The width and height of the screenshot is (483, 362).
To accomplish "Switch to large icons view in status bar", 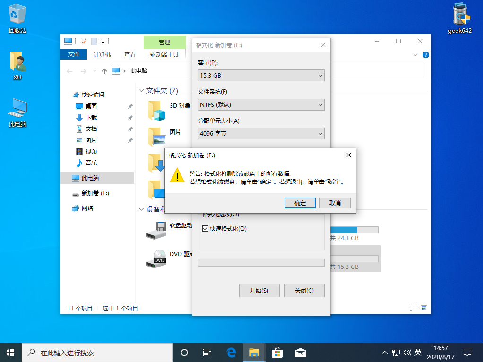I will coord(424,308).
